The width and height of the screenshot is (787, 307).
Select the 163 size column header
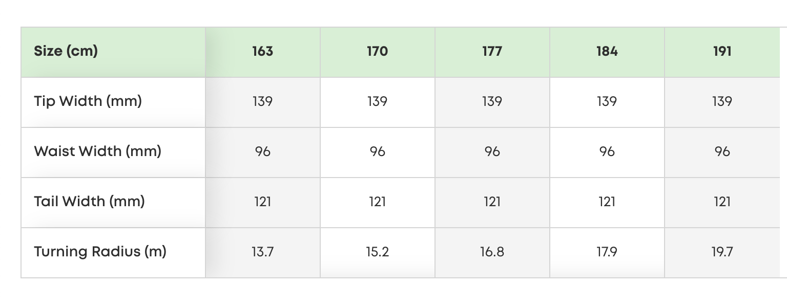tap(263, 52)
